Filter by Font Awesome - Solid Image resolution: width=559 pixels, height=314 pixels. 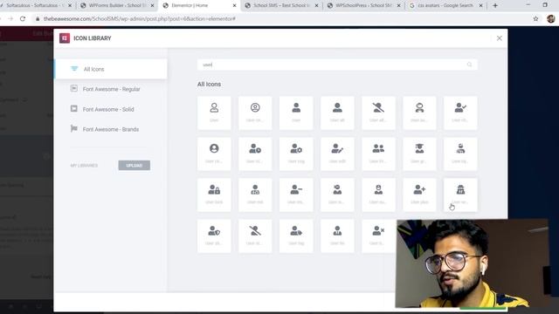click(x=111, y=109)
